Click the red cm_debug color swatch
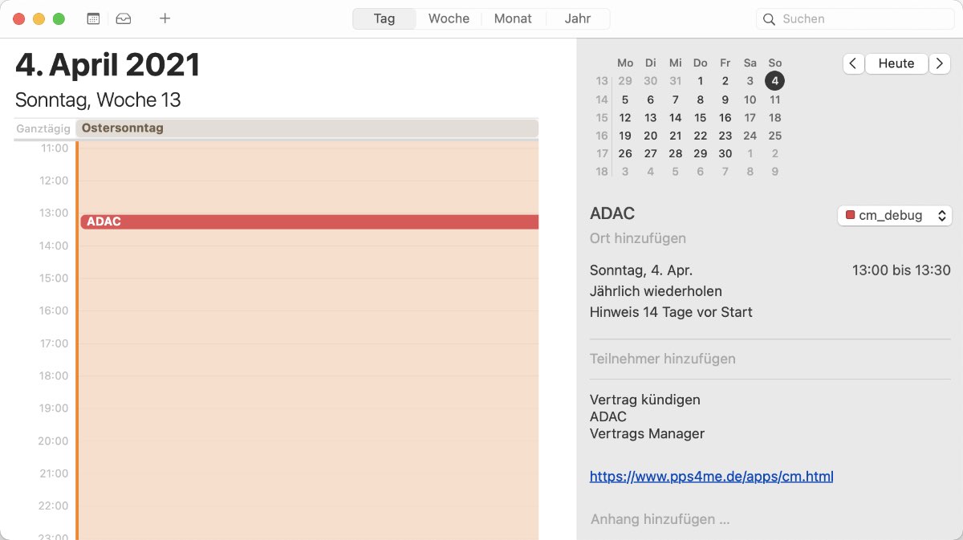Screen dimensions: 963x540 click(x=851, y=215)
